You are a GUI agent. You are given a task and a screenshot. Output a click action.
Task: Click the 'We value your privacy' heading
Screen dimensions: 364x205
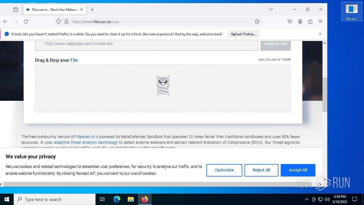(31, 157)
